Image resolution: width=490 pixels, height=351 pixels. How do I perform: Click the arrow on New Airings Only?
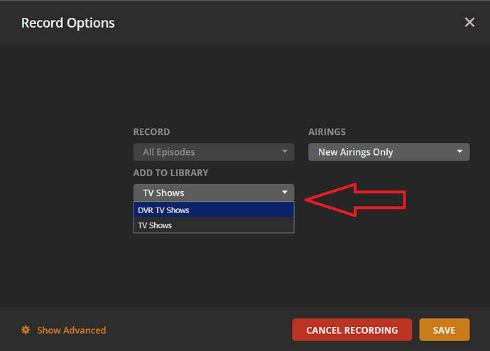point(459,152)
